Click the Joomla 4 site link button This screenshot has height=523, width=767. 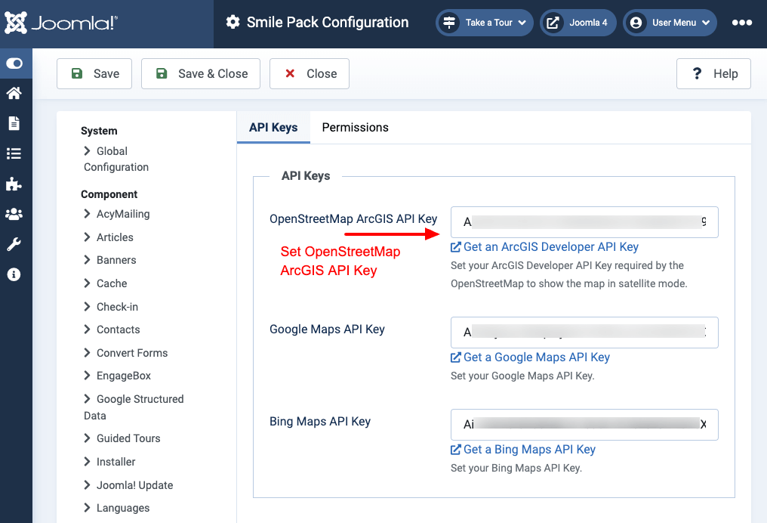pos(578,23)
